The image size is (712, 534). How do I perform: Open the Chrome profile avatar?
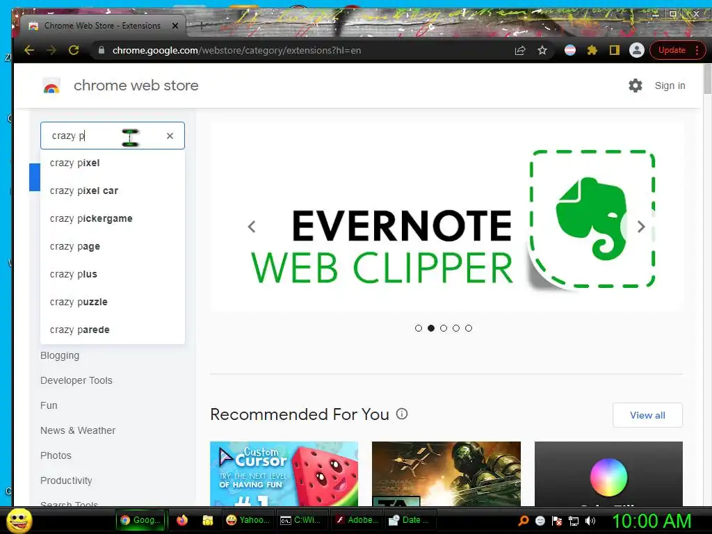coord(637,50)
